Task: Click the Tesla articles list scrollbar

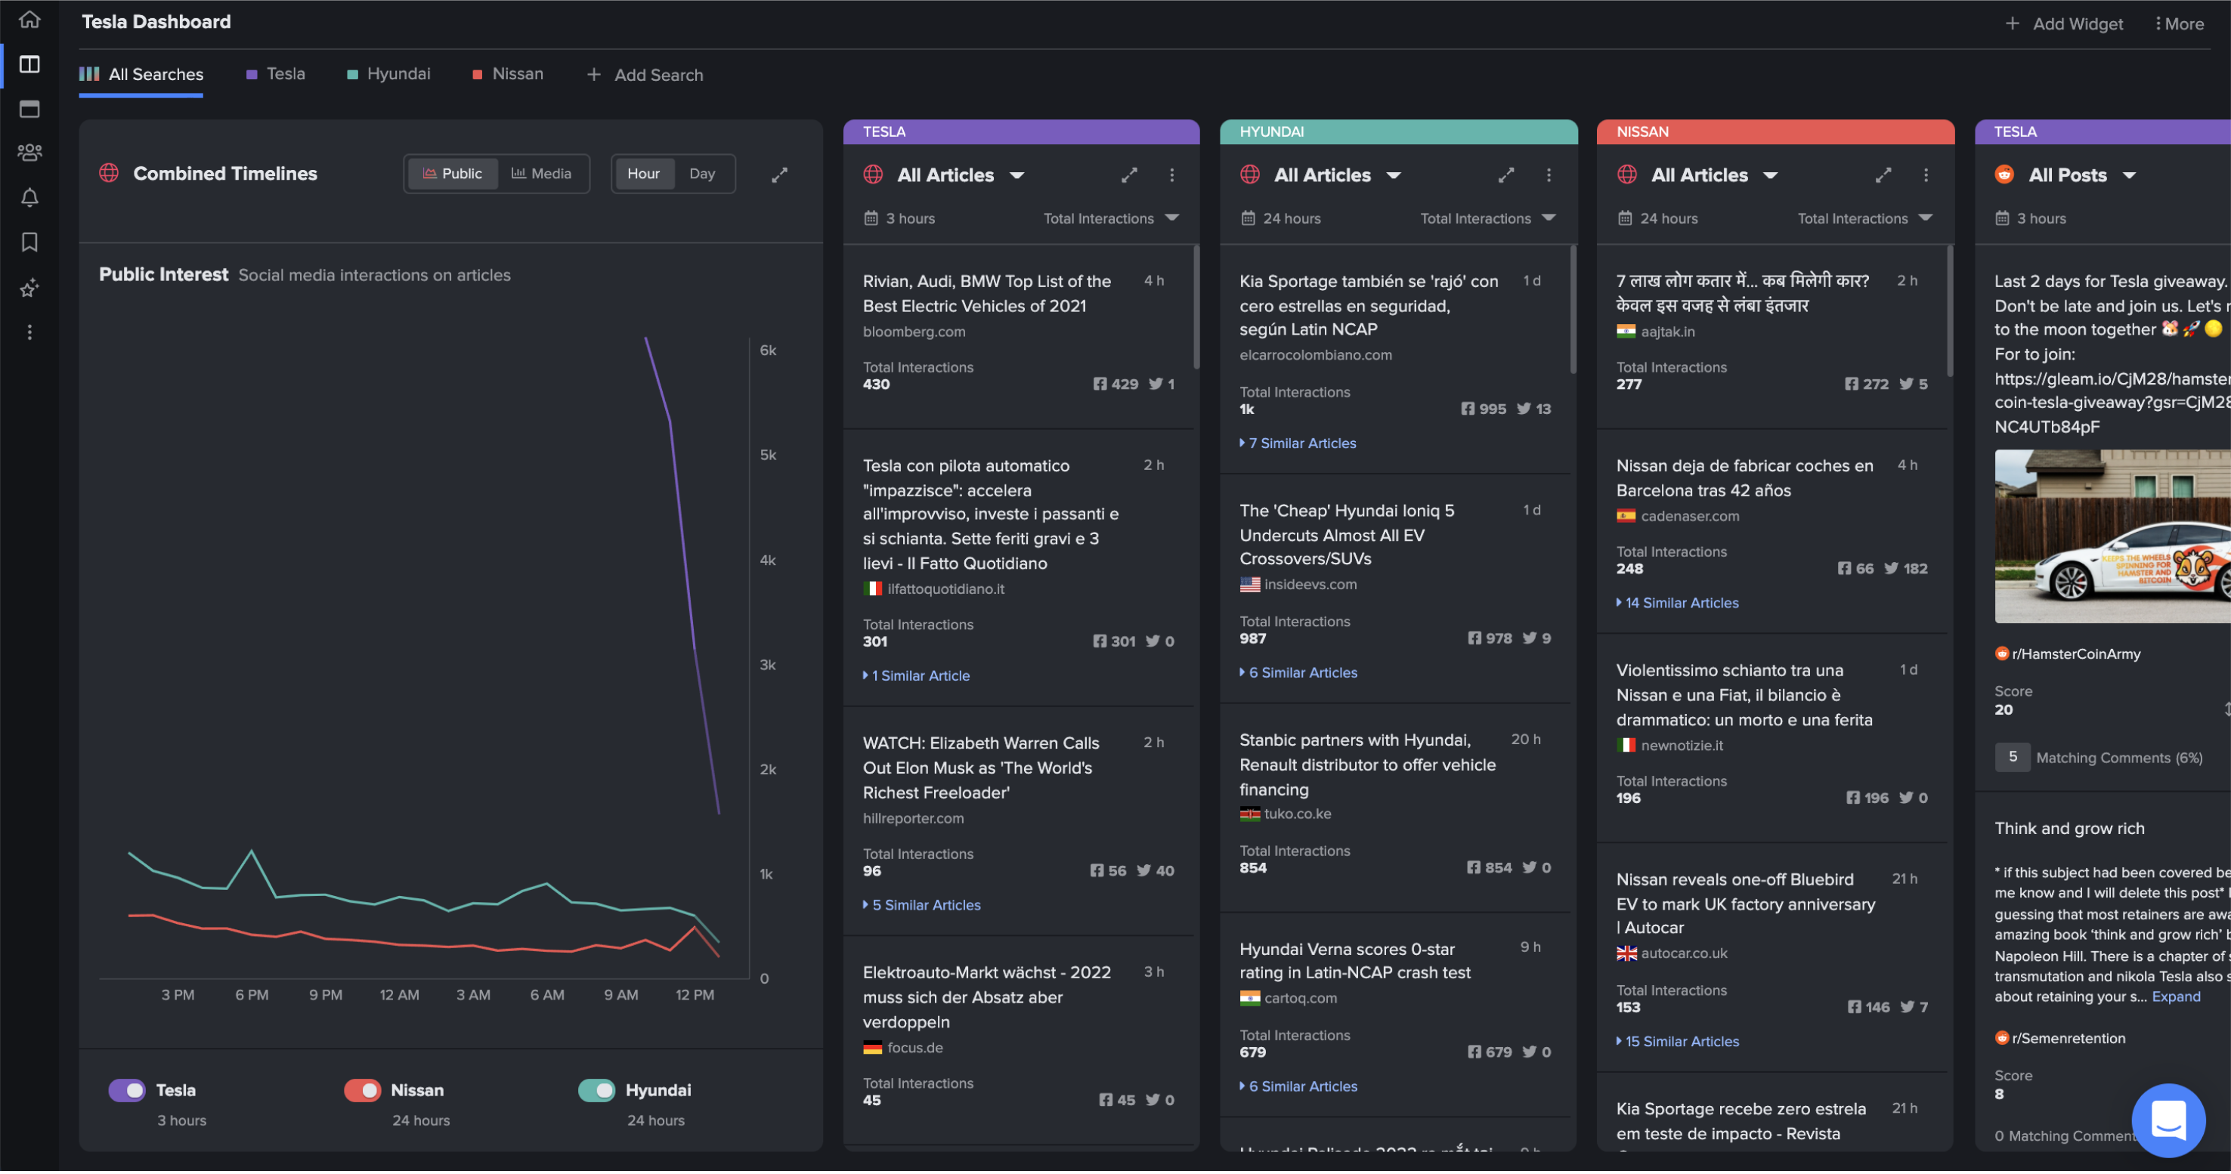Action: 1196,307
